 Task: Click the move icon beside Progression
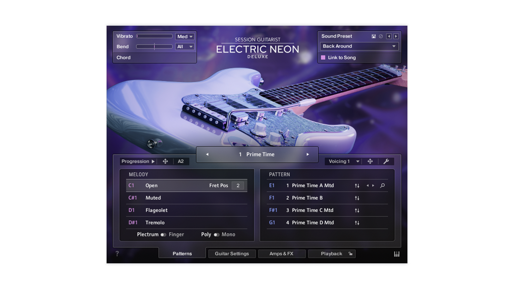tap(165, 161)
